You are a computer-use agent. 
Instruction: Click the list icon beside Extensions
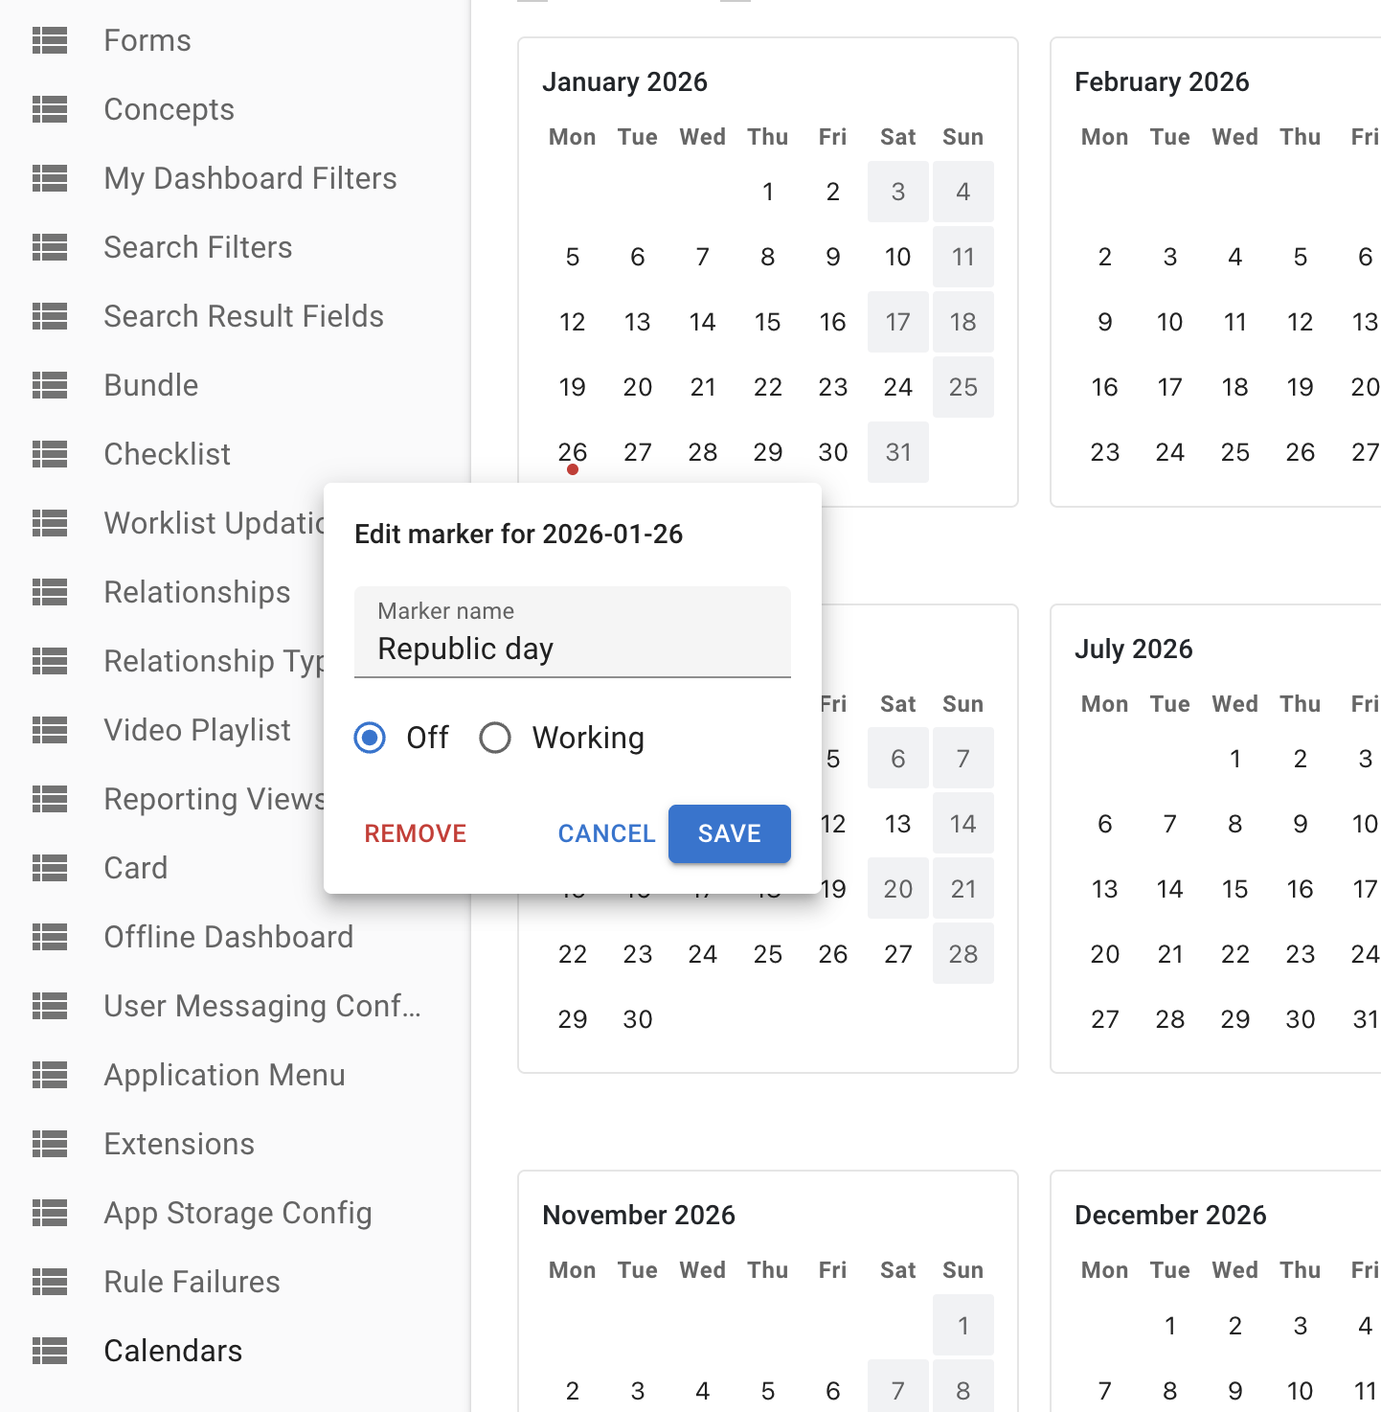tap(50, 1144)
